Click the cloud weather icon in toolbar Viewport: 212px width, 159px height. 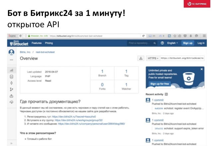[161, 36]
